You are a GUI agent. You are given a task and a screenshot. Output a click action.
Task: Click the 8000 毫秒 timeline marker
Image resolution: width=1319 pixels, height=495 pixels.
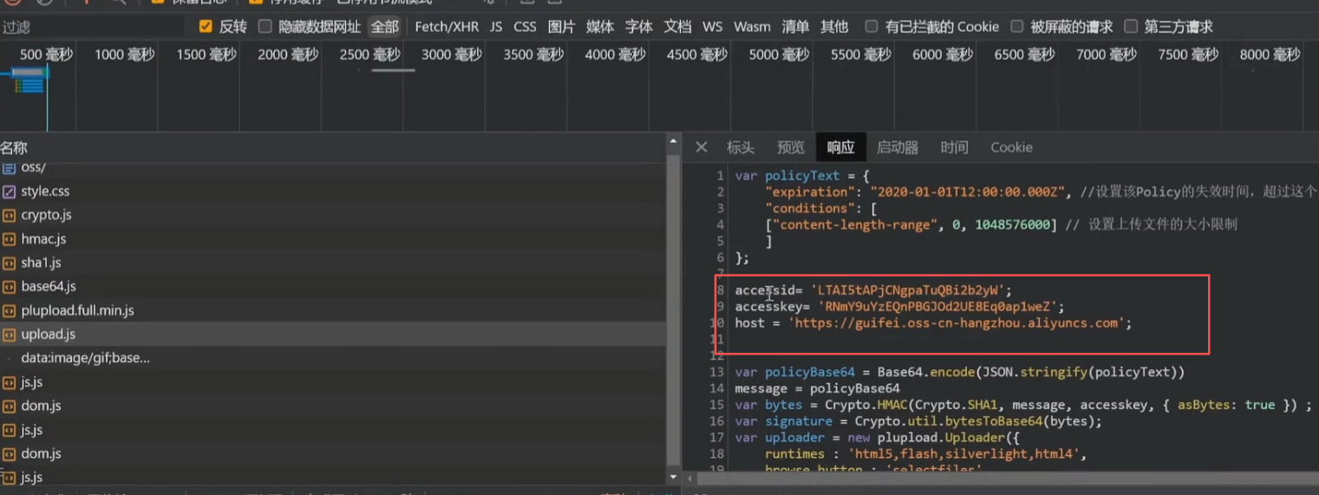click(1270, 55)
